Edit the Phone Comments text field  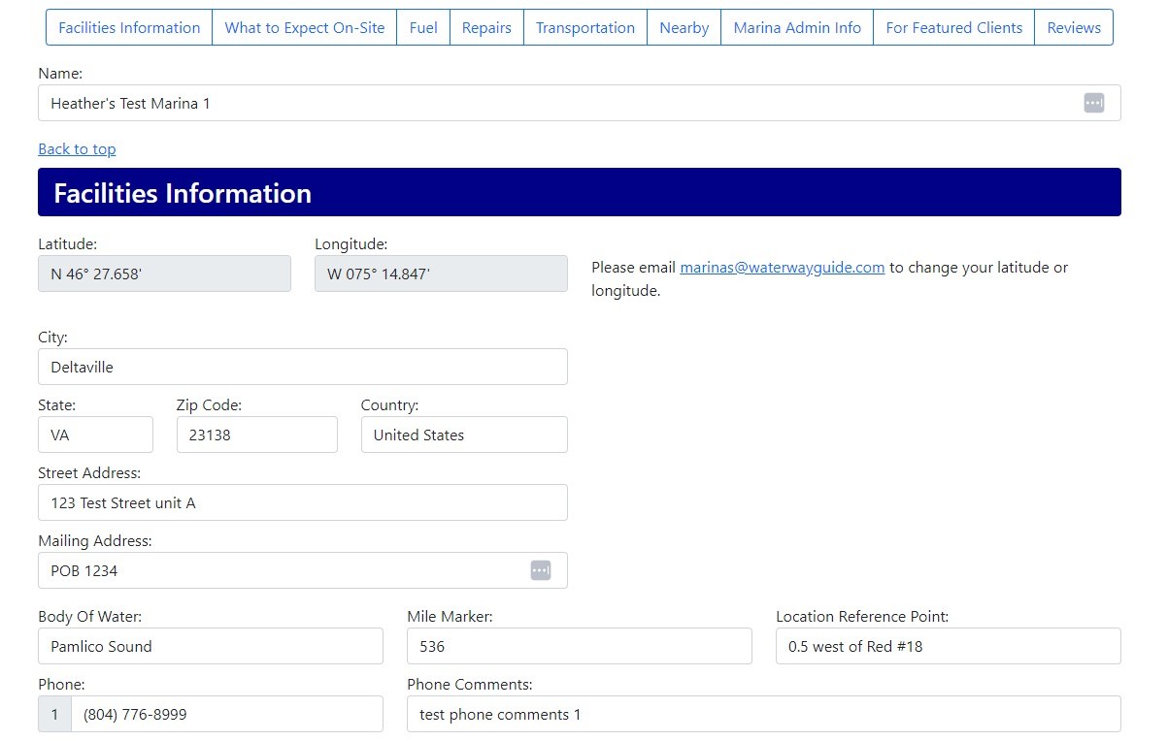click(x=763, y=714)
